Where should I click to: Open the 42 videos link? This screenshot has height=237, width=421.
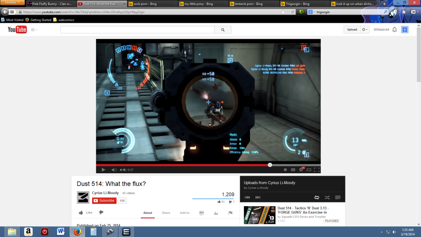[x=128, y=193]
